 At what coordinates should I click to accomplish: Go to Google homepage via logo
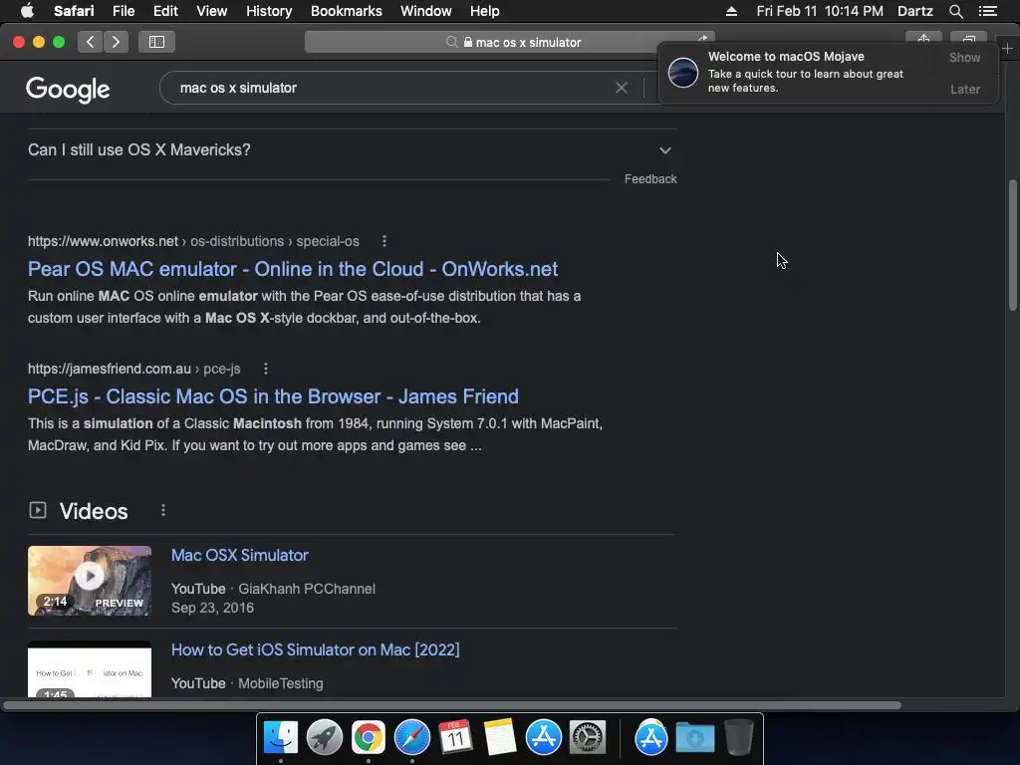point(68,90)
